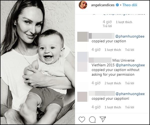
Task: Click the black-and-white mother and baby photo
Action: tap(37, 62)
